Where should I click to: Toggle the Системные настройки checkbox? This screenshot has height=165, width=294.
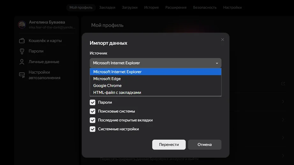coord(92,129)
